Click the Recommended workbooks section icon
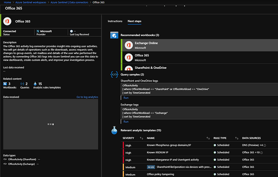The width and height of the screenshot is (278, 177). coord(114,35)
